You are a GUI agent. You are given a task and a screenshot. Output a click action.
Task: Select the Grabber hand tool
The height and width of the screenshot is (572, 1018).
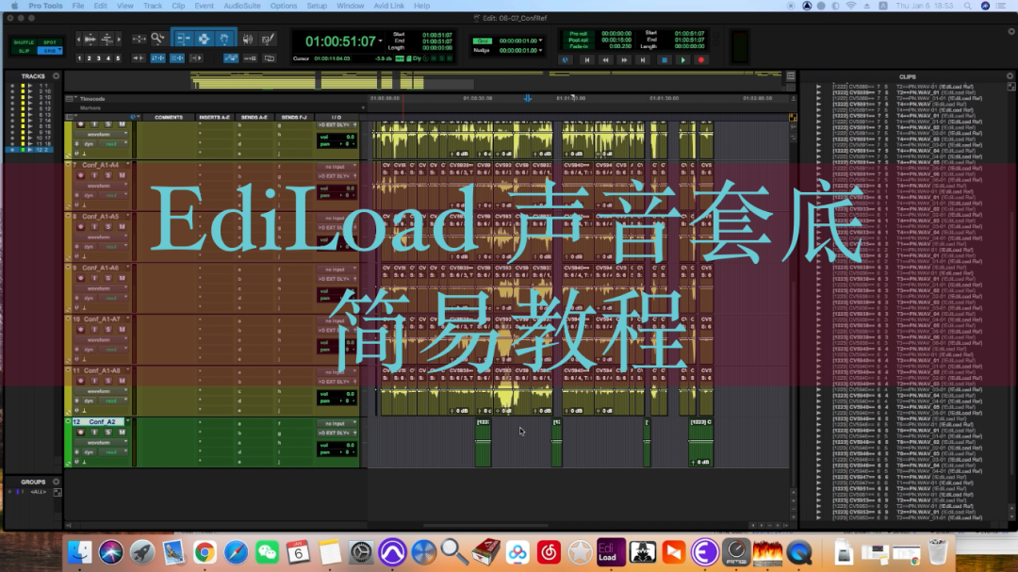pos(224,39)
